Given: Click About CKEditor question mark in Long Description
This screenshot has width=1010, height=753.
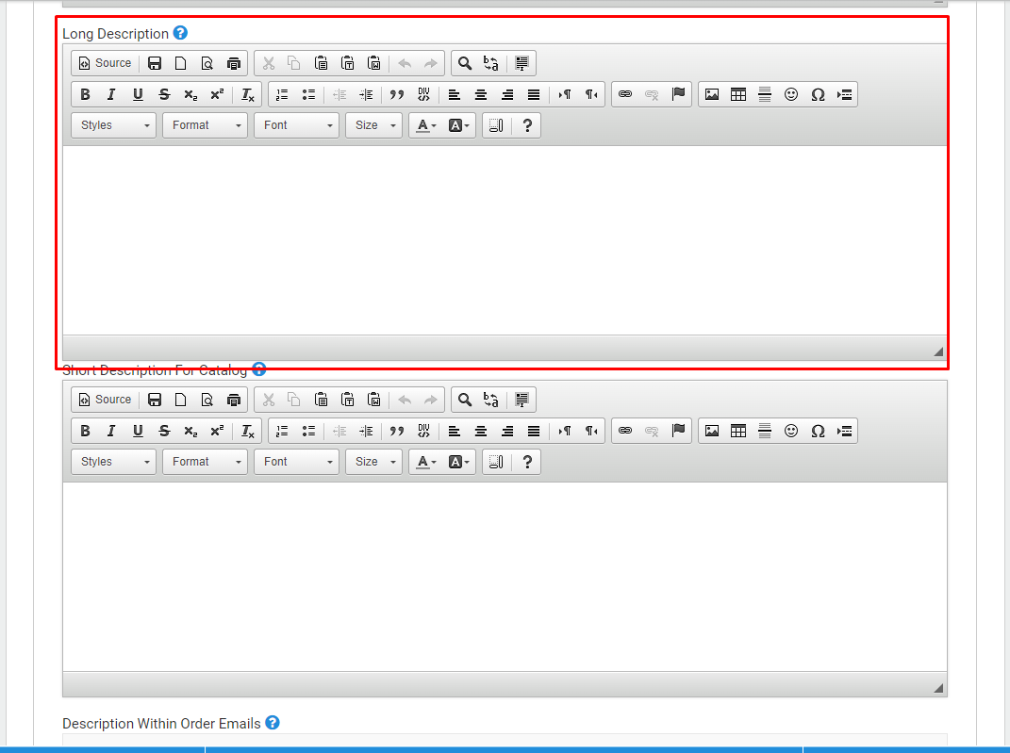Looking at the screenshot, I should (x=527, y=125).
